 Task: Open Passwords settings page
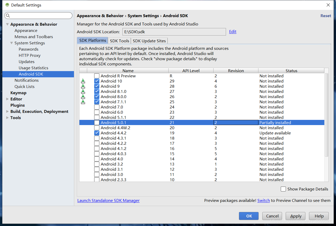click(x=29, y=49)
